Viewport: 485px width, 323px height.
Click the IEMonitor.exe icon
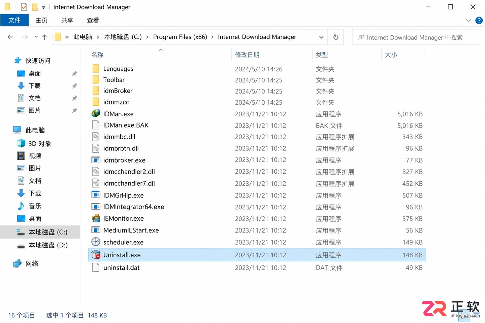pyautogui.click(x=96, y=218)
